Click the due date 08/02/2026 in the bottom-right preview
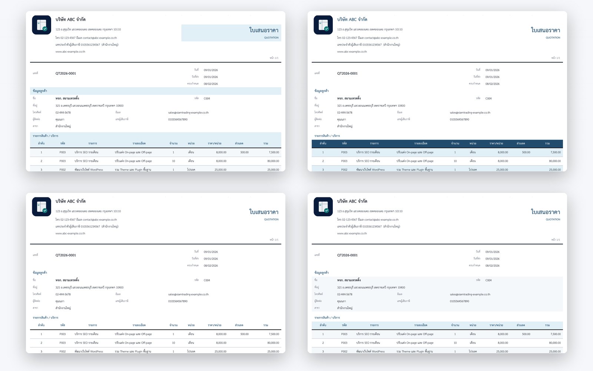The image size is (593, 371). click(493, 266)
